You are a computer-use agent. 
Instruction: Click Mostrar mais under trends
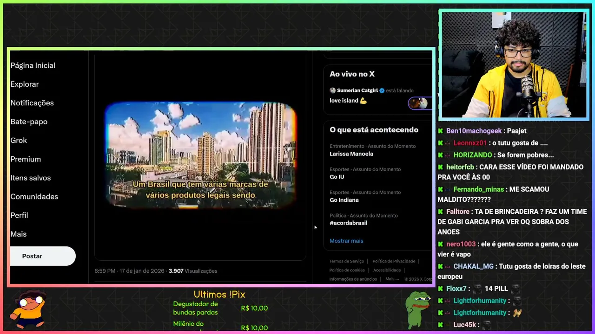[346, 241]
